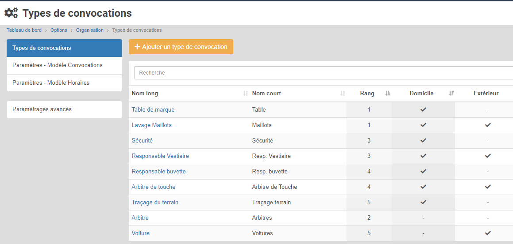The width and height of the screenshot is (513, 244).
Task: Go to Tableau de bord breadcrumb
Action: click(24, 30)
